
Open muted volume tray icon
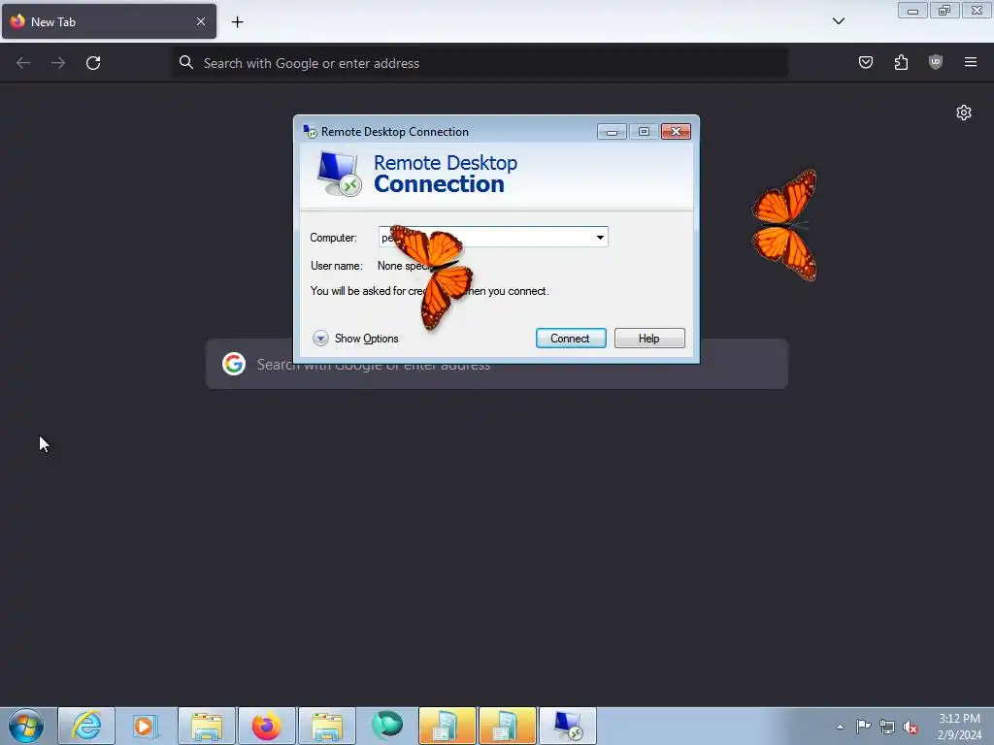pos(911,727)
